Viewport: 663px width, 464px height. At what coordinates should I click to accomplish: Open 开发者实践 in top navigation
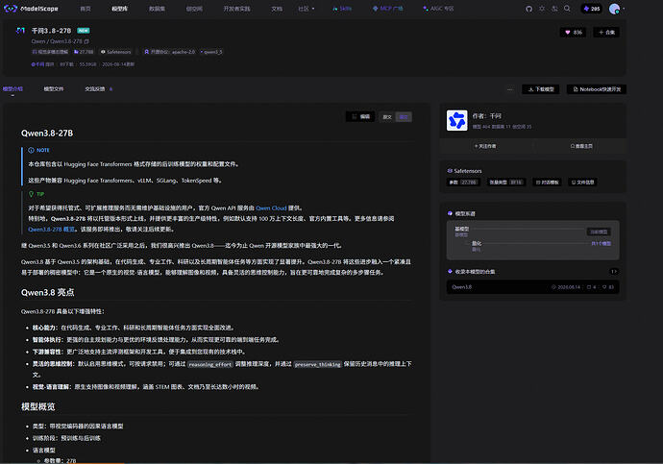click(x=236, y=9)
